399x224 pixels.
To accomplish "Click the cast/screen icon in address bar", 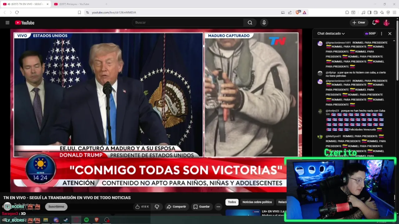I will [283, 12].
